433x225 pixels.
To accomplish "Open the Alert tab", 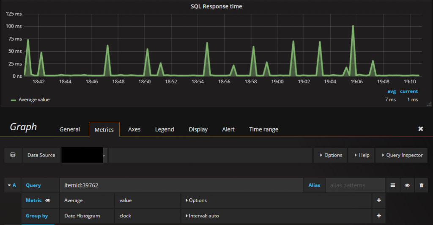I will point(228,129).
